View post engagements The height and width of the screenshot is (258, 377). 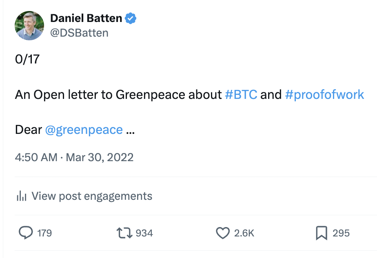(92, 196)
